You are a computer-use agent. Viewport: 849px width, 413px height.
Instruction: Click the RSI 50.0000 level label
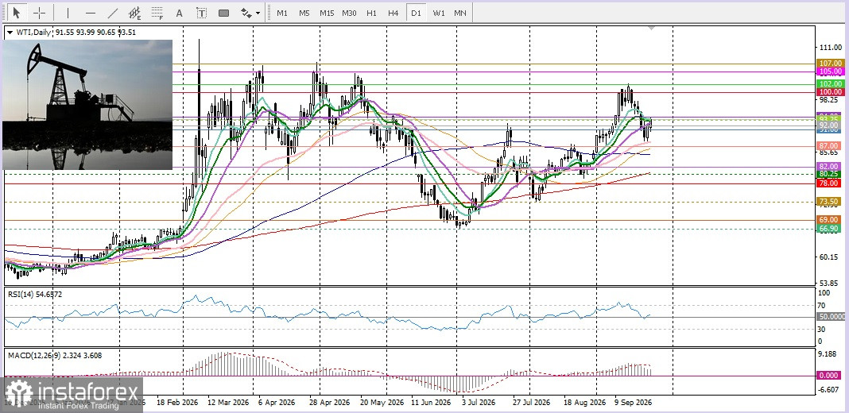830,316
